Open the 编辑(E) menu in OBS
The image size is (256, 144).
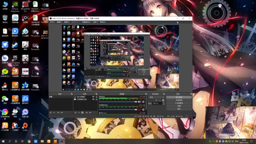coord(59,22)
